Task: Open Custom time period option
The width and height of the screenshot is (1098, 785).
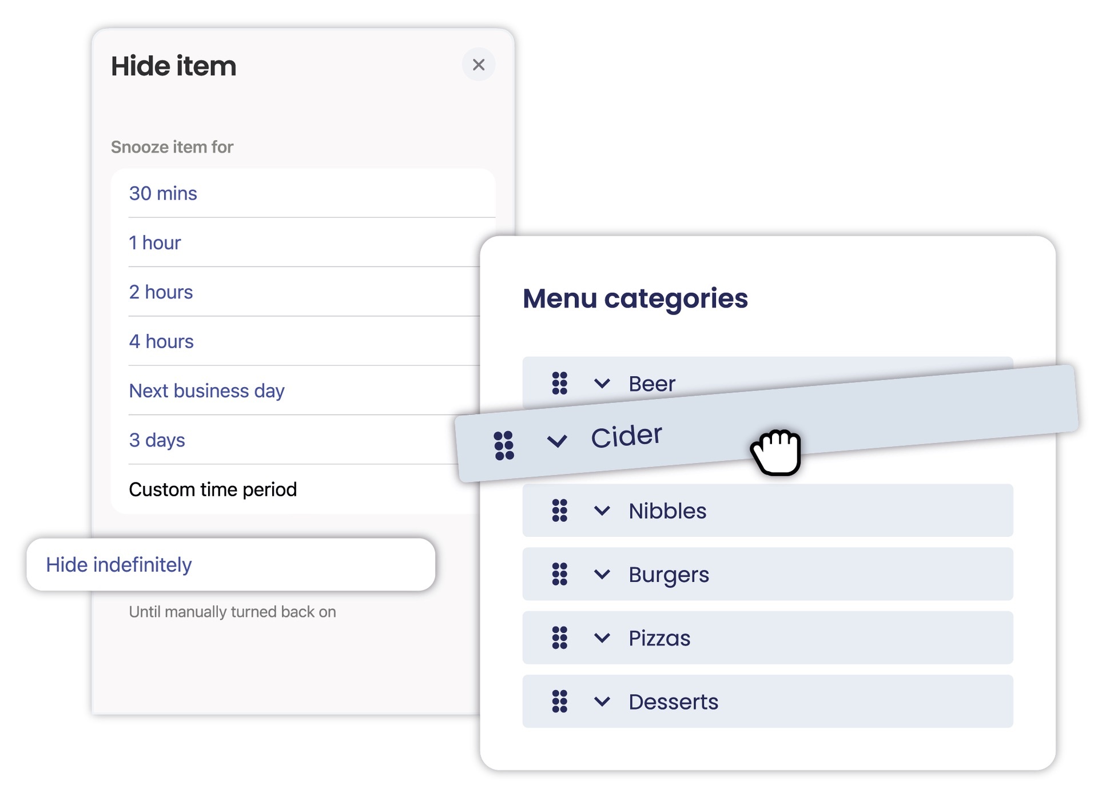Action: (x=213, y=489)
